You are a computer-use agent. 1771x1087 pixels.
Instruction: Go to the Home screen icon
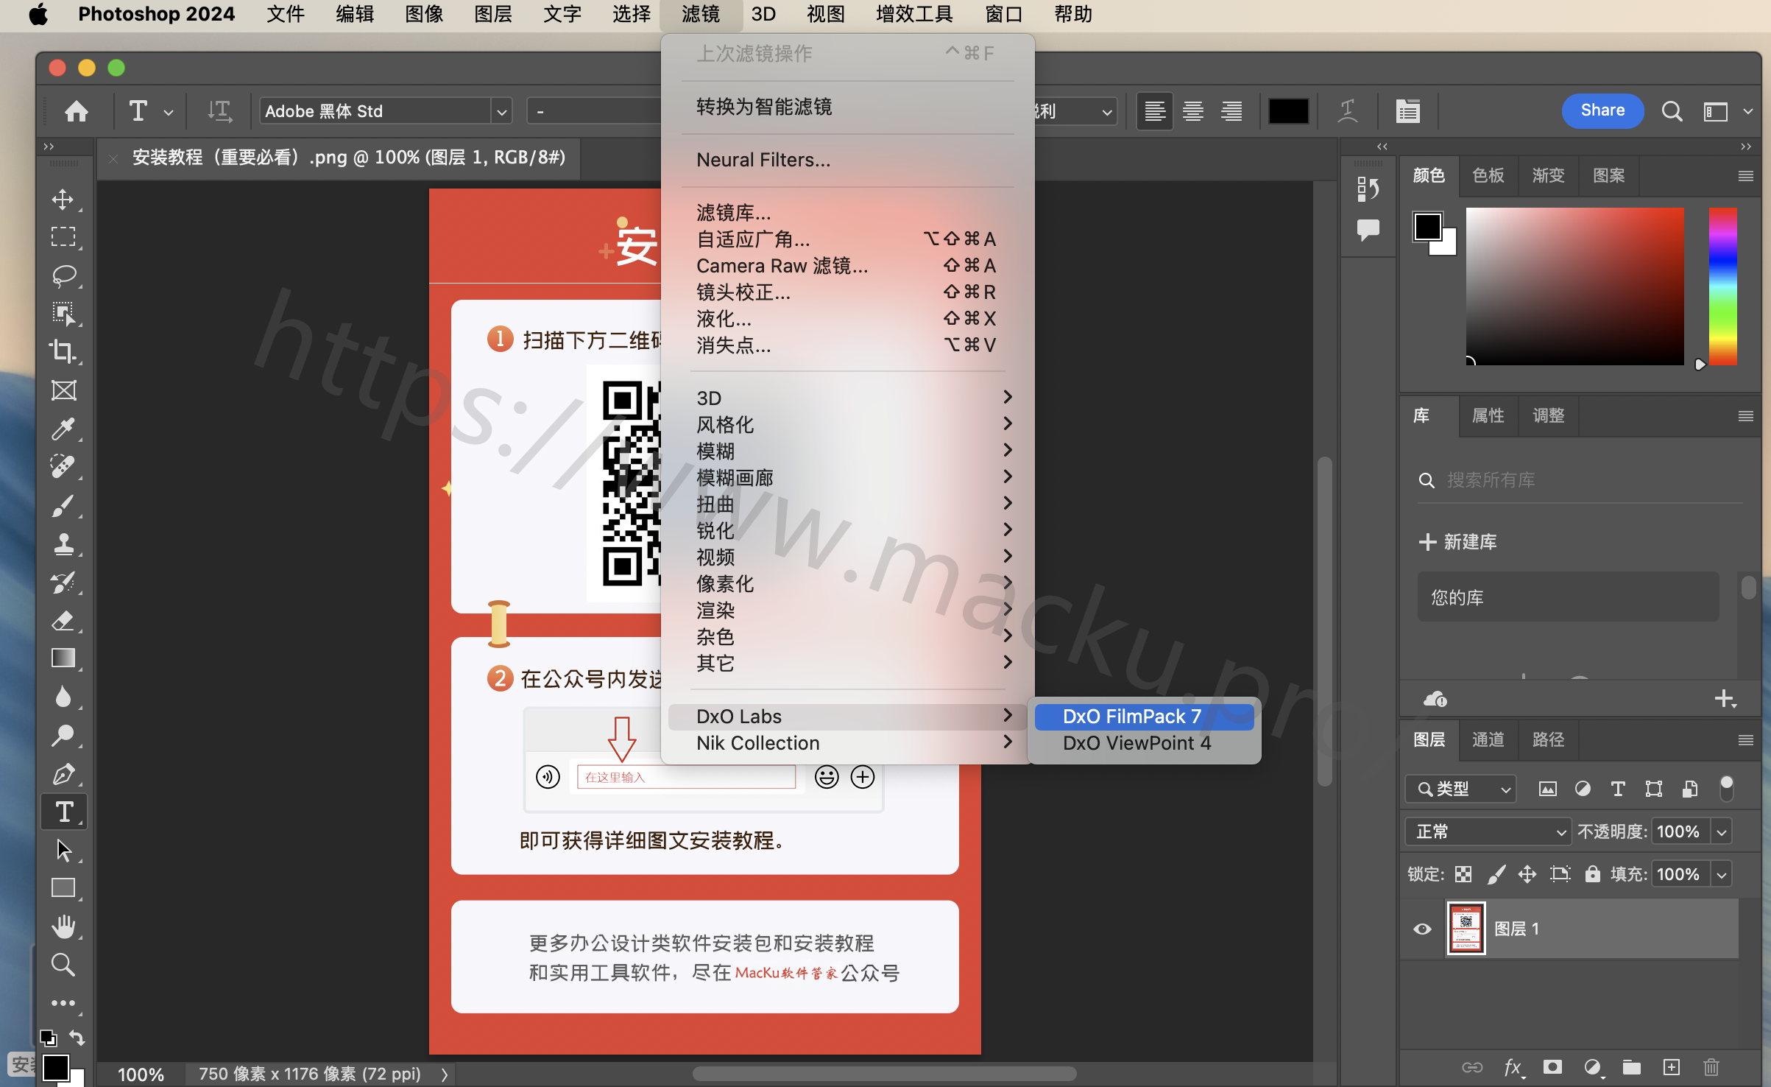[x=77, y=111]
